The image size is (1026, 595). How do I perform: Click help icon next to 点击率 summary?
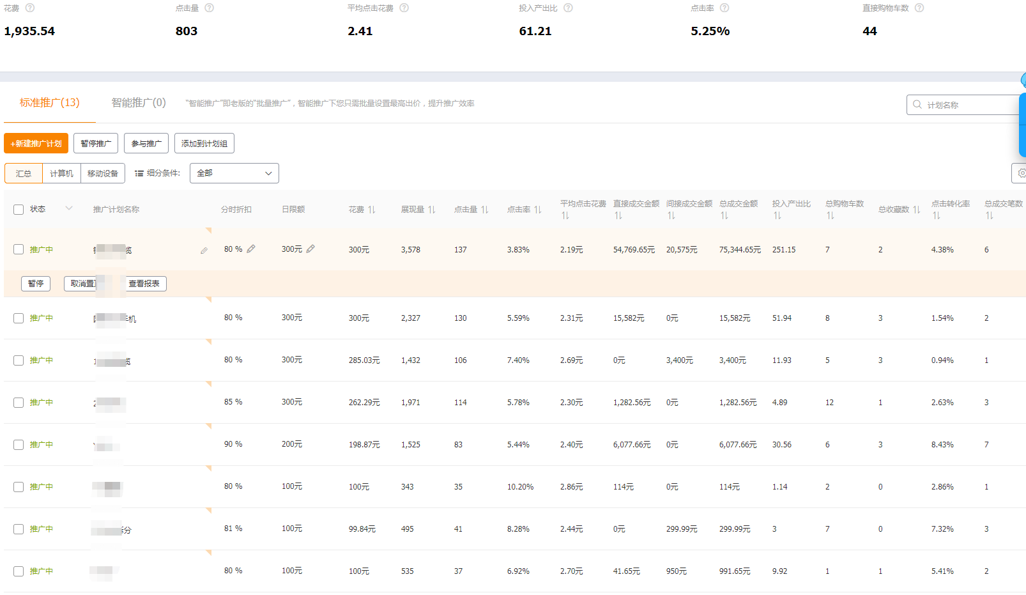coord(724,8)
